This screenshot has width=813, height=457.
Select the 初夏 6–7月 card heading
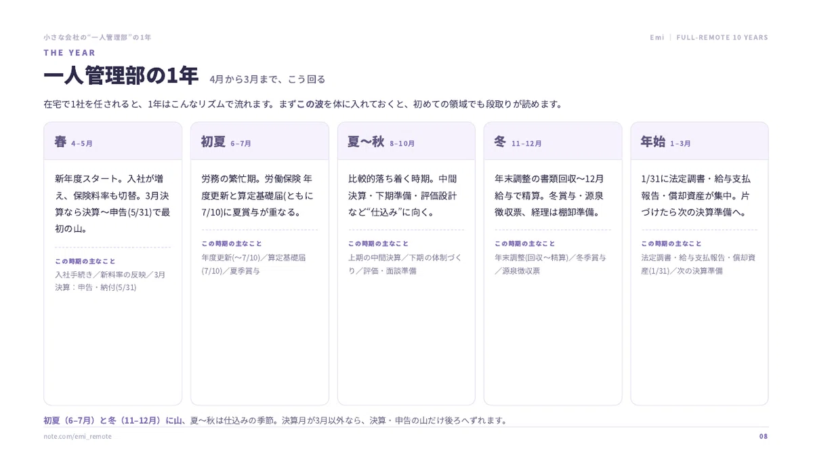[x=226, y=142]
